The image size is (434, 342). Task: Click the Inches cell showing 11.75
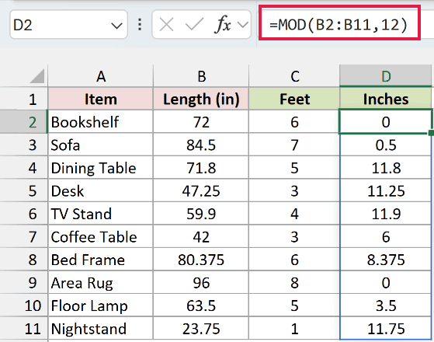point(386,329)
